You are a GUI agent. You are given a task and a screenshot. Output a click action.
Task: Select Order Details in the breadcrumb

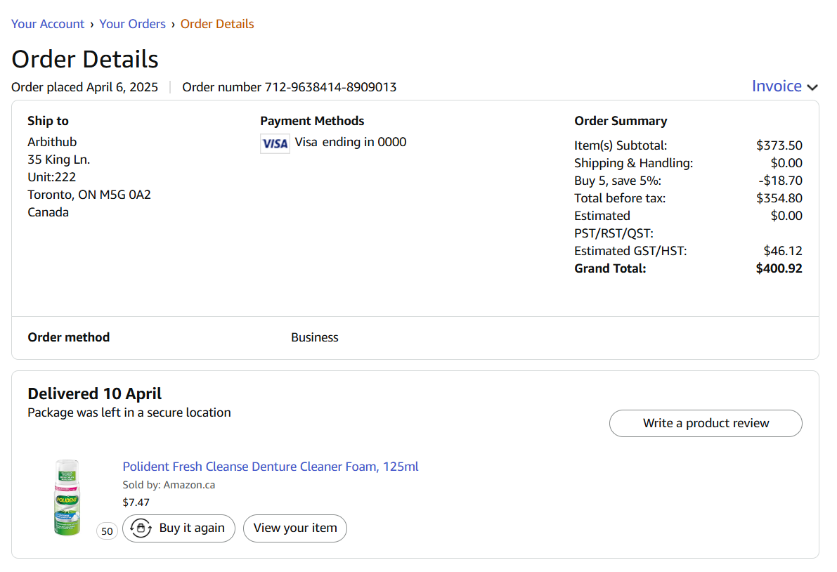216,23
